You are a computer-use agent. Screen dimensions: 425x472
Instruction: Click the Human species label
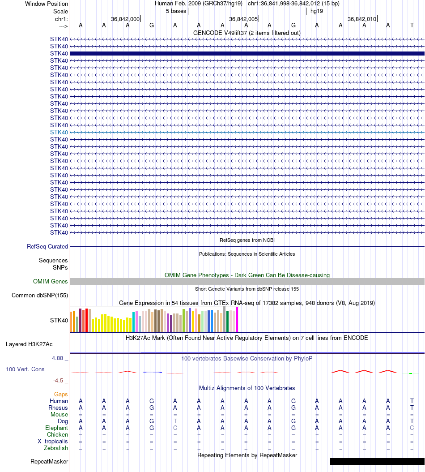pyautogui.click(x=59, y=401)
